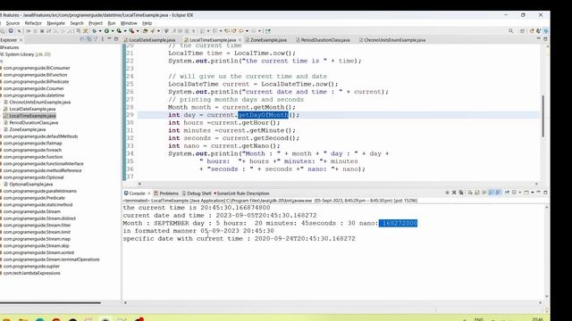Image resolution: width=572 pixels, height=321 pixels.
Task: Click the Clear Console icon
Action: [470, 193]
